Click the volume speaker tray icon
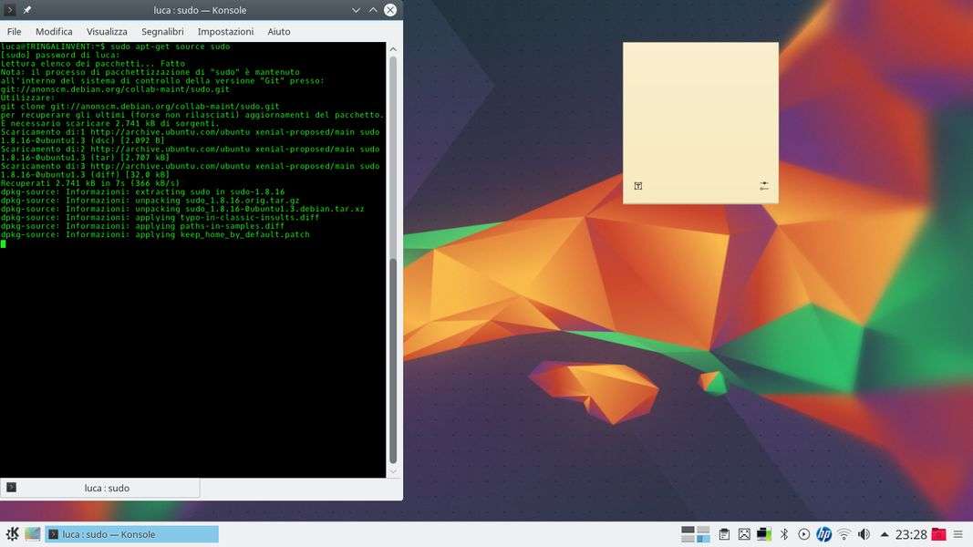 pos(864,534)
